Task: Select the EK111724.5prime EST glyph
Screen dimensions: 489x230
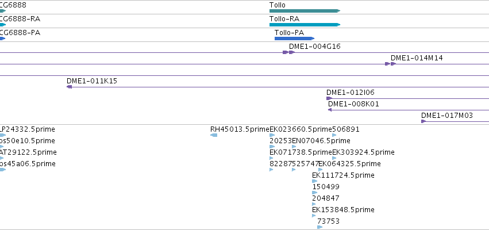Action: point(315,181)
